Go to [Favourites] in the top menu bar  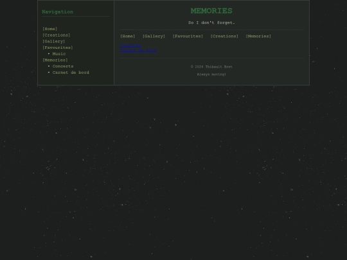(188, 36)
